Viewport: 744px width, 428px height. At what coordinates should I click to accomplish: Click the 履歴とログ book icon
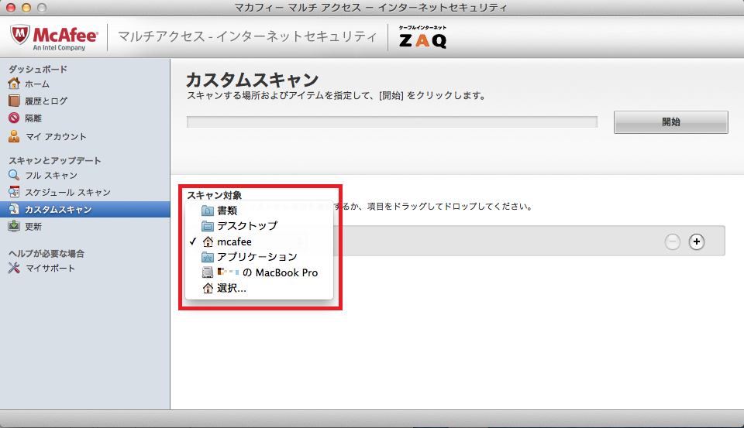14,101
